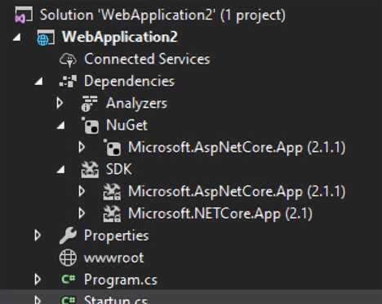The height and width of the screenshot is (304, 382).
Task: Click the NuGet package folder icon
Action: (x=90, y=126)
